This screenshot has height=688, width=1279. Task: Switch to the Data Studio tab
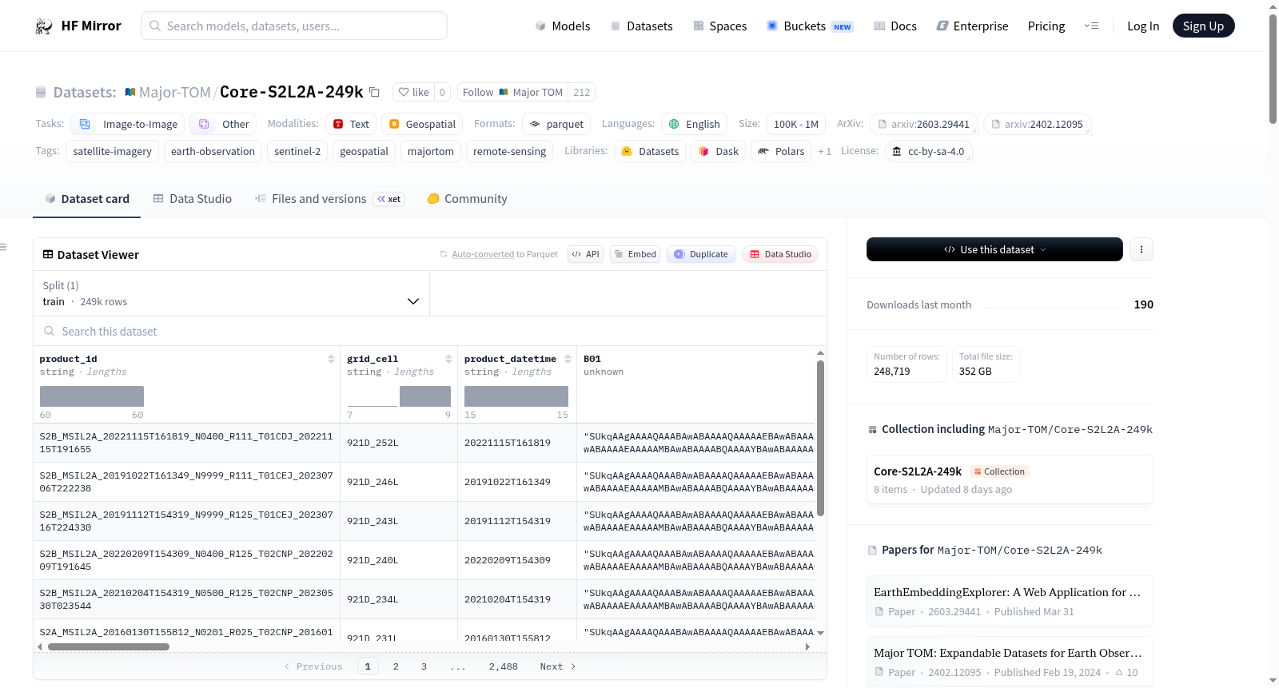193,199
